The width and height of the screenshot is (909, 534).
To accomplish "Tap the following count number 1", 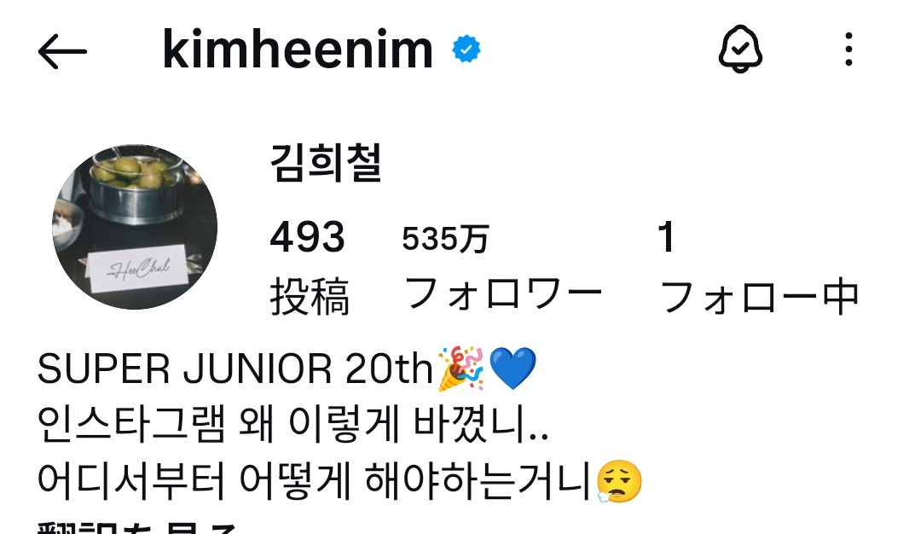I will [x=666, y=237].
